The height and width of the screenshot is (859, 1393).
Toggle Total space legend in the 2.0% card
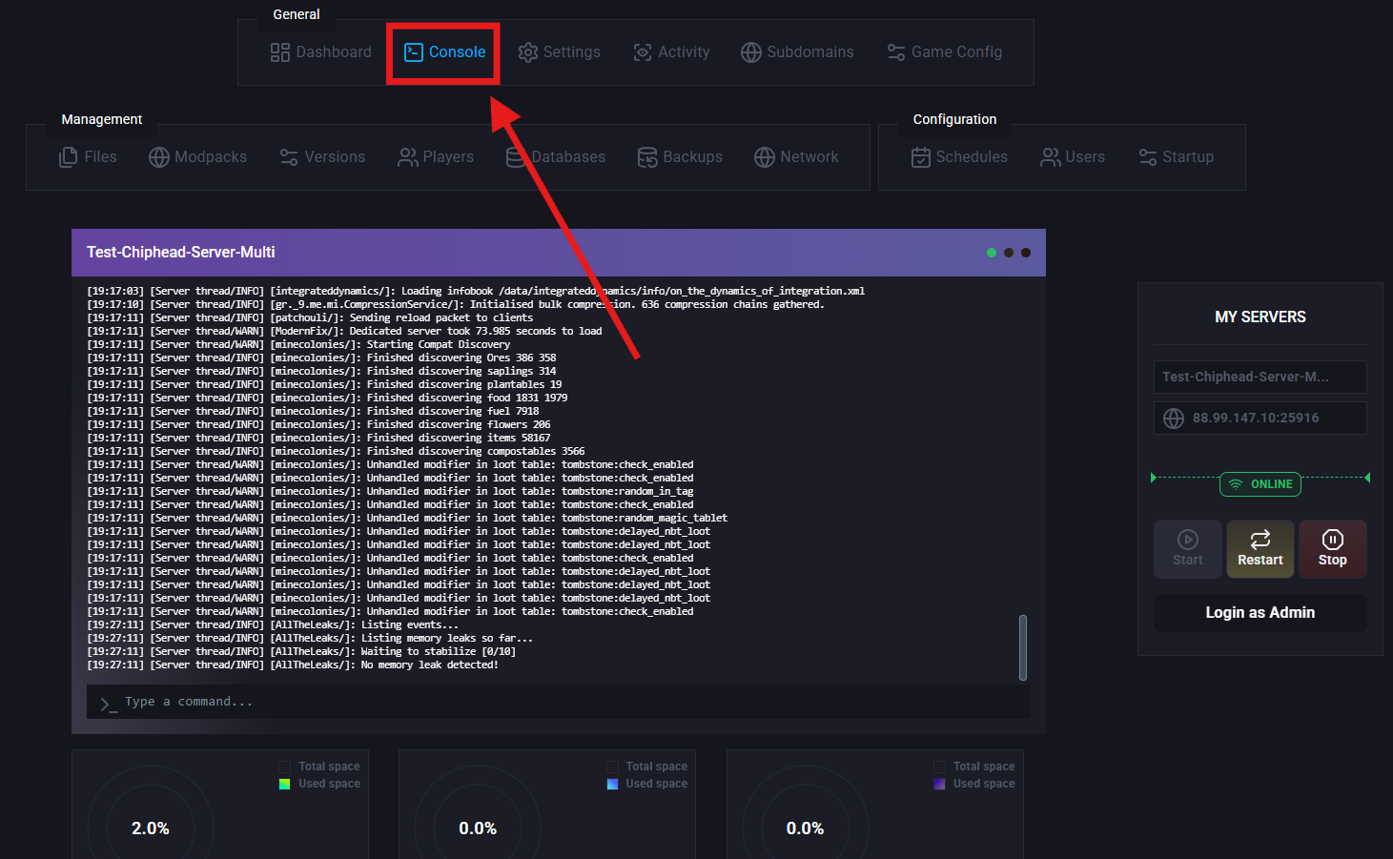click(x=319, y=767)
